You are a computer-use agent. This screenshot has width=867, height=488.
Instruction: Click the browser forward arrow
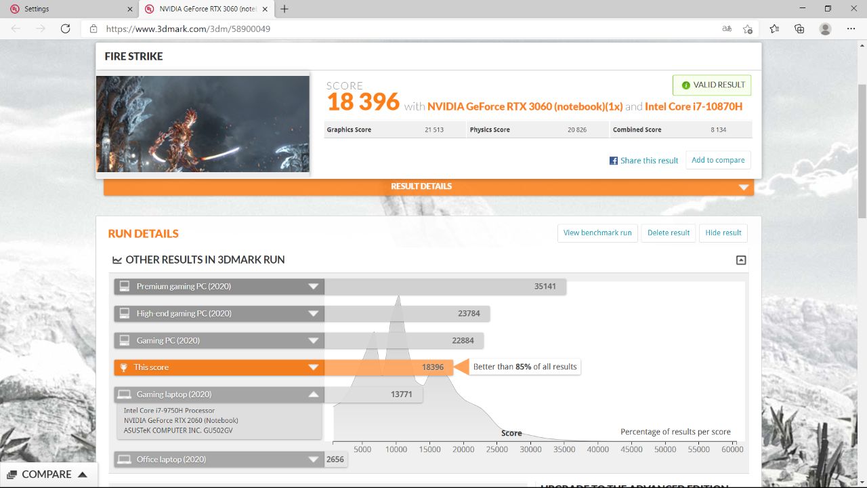click(x=41, y=28)
